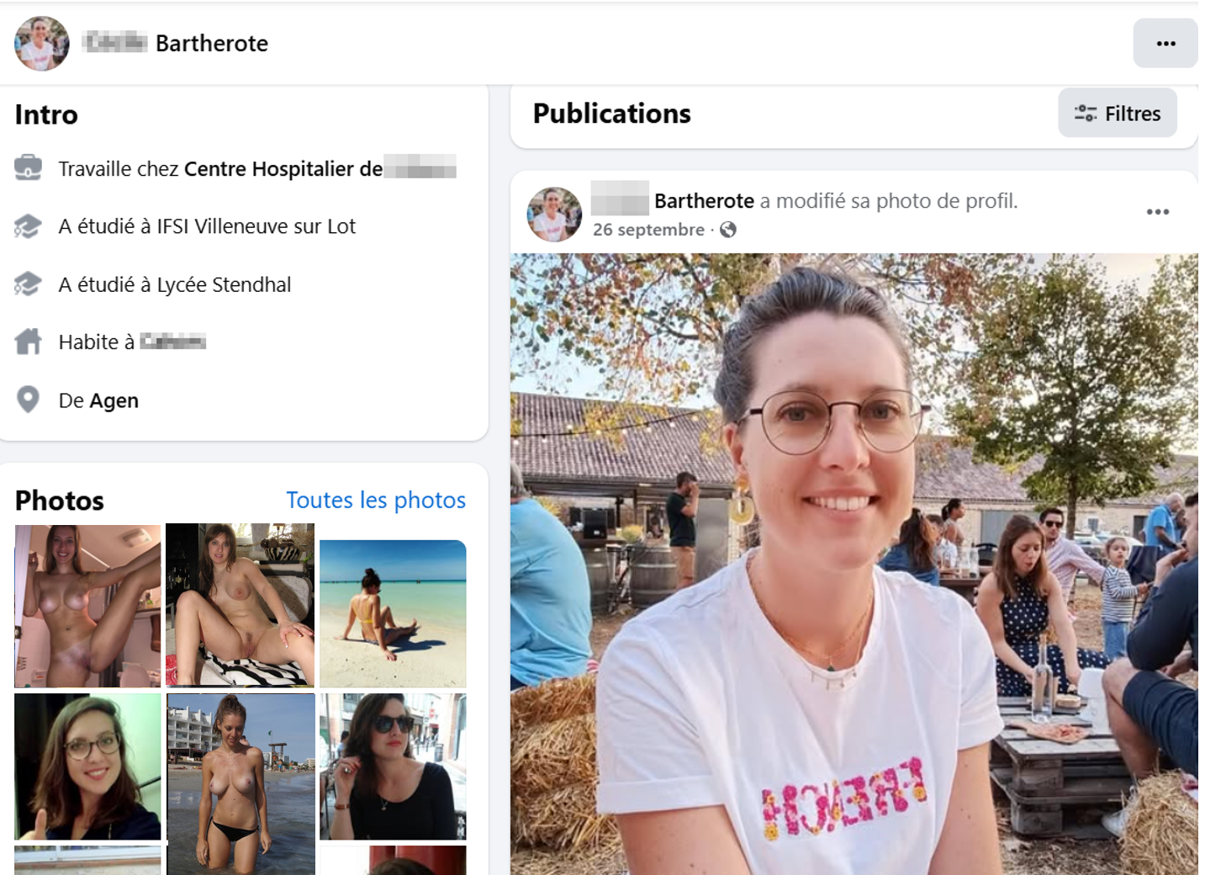Click the Agen hometown link
Image resolution: width=1221 pixels, height=875 pixels.
114,400
